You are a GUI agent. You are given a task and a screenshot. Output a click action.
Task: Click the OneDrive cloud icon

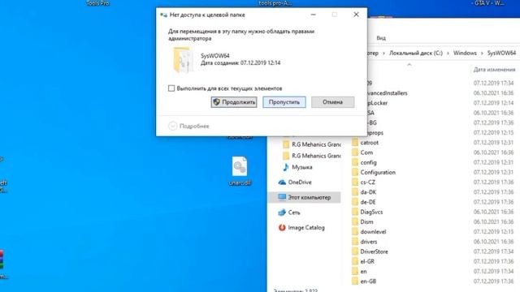[282, 182]
